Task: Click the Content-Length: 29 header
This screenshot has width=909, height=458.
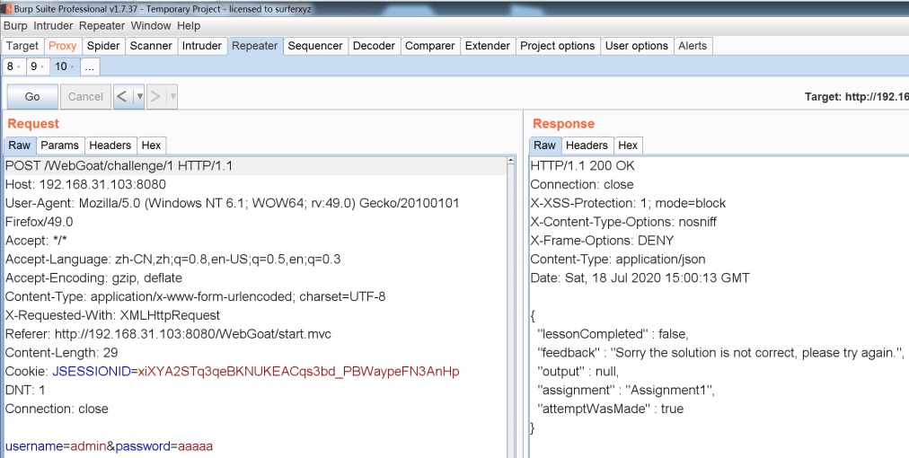Action: pyautogui.click(x=61, y=353)
